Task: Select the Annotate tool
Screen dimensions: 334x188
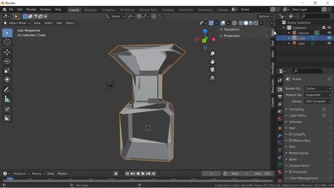Action: [7, 90]
